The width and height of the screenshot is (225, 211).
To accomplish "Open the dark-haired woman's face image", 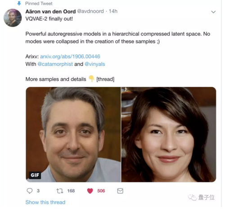I will click(169, 135).
